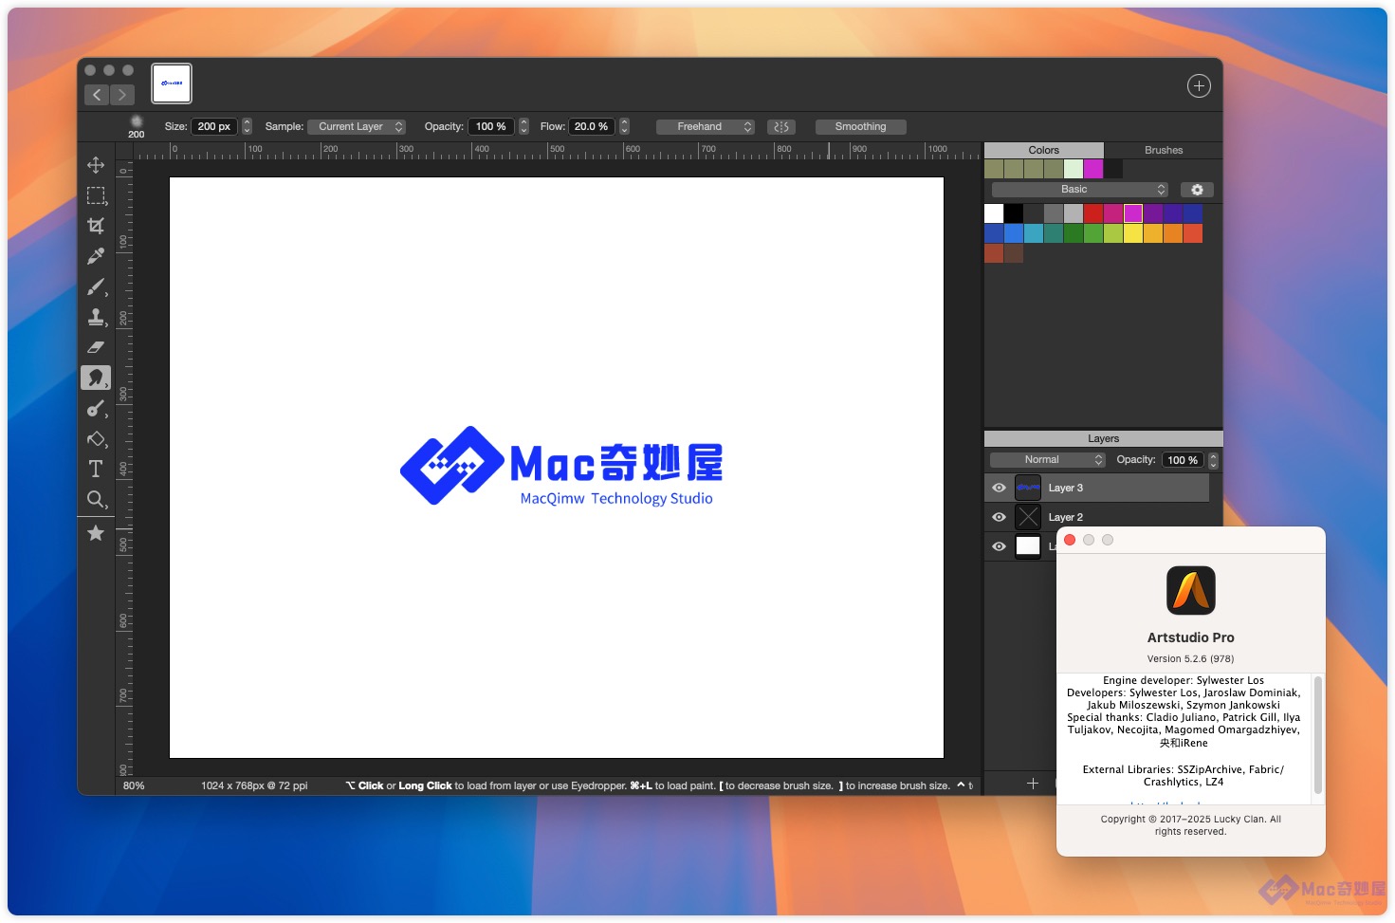Click the brush Size stepper arrows
The height and width of the screenshot is (923, 1395).
pos(248,126)
